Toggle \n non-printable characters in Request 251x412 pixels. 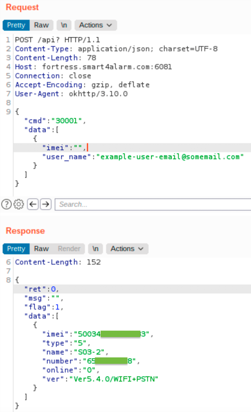pos(64,25)
